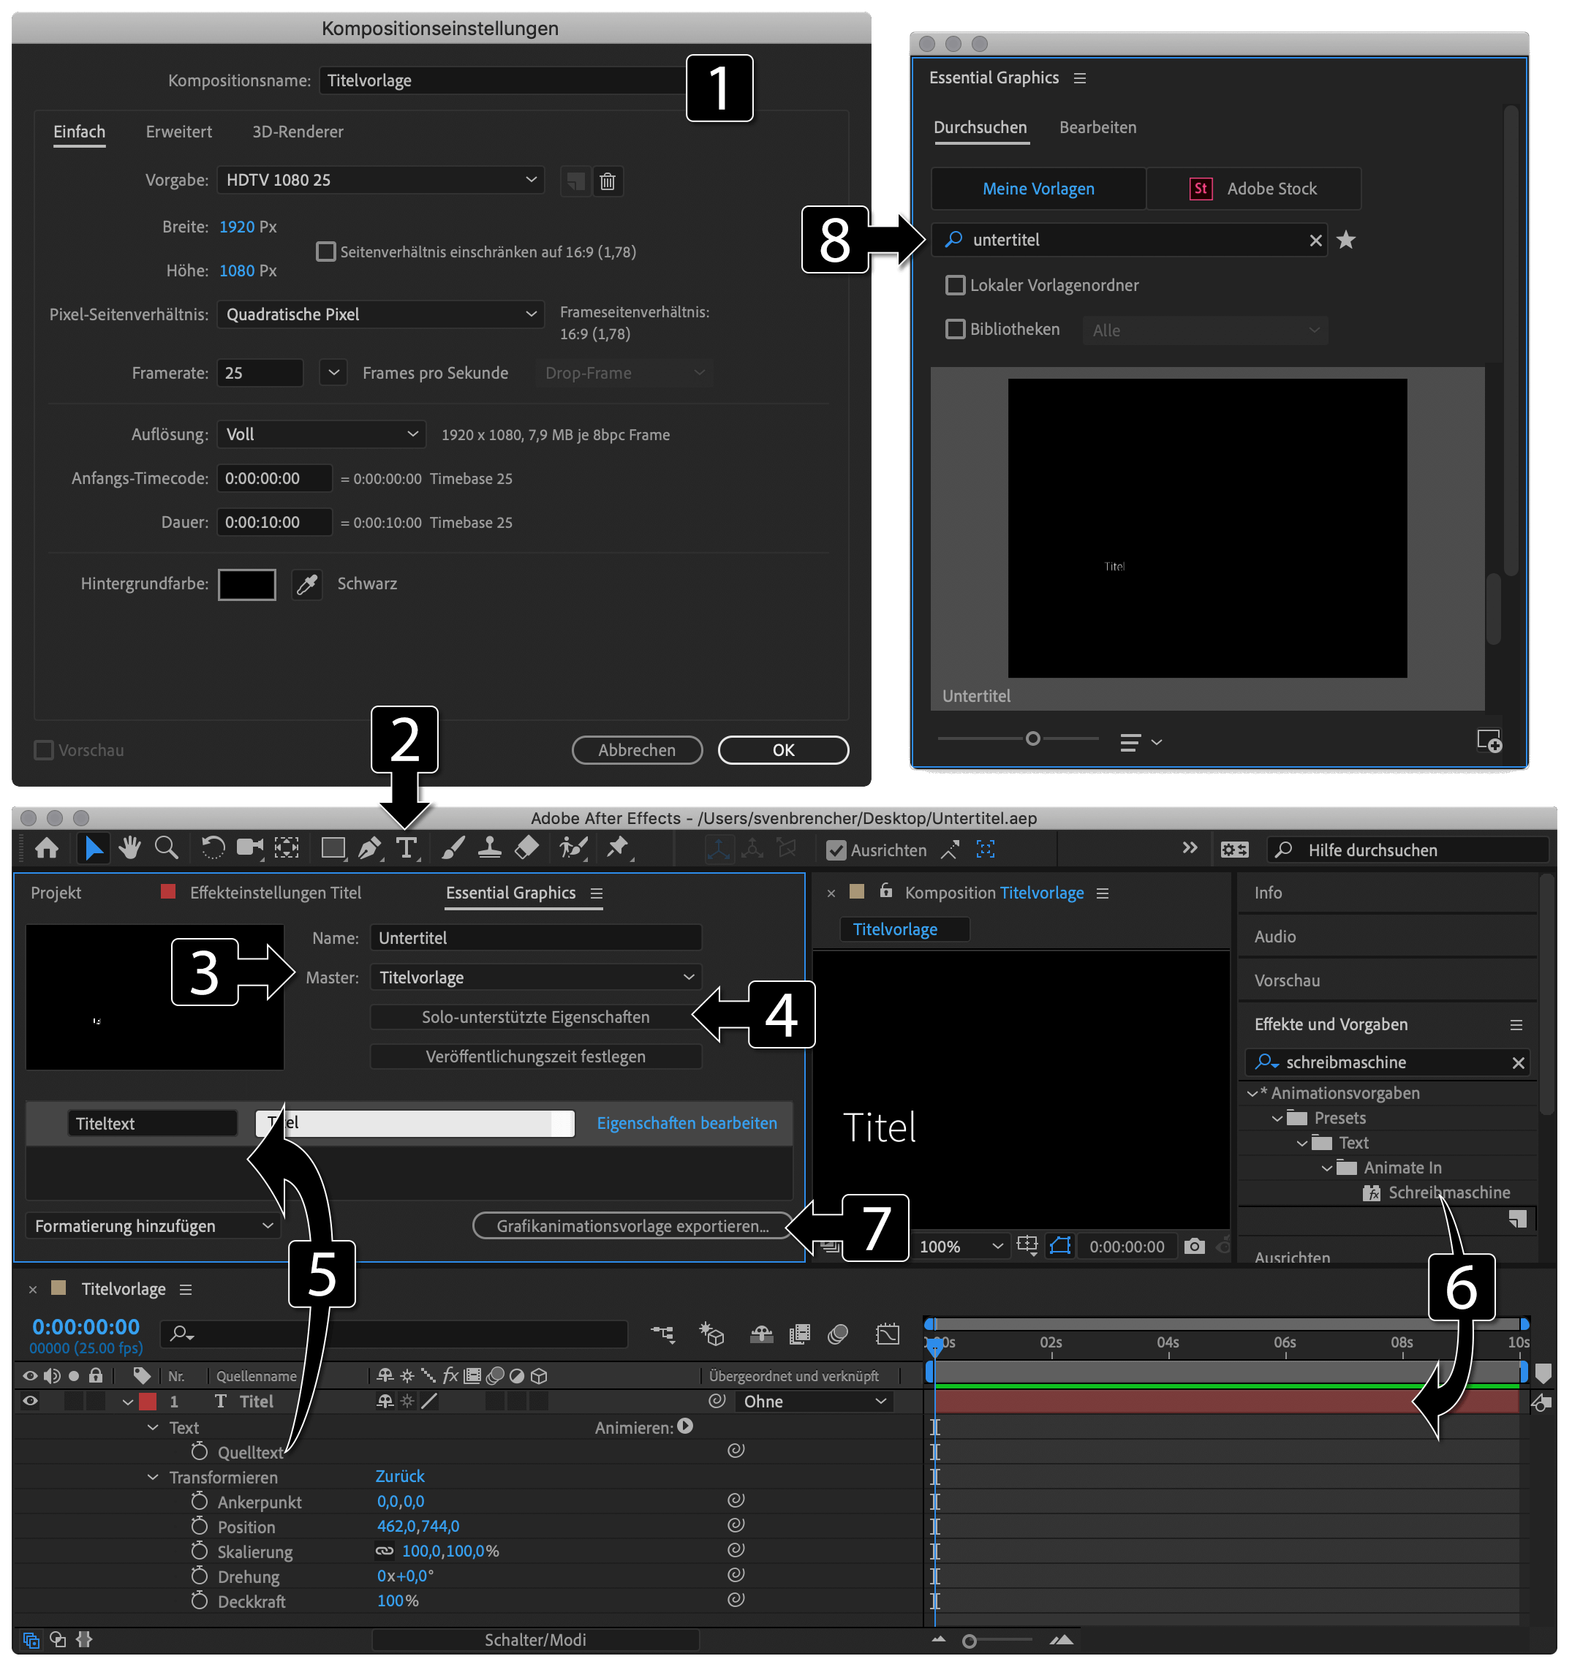The width and height of the screenshot is (1572, 1667).
Task: Toggle the Ausrichten checkbox in toolbar
Action: pos(836,850)
